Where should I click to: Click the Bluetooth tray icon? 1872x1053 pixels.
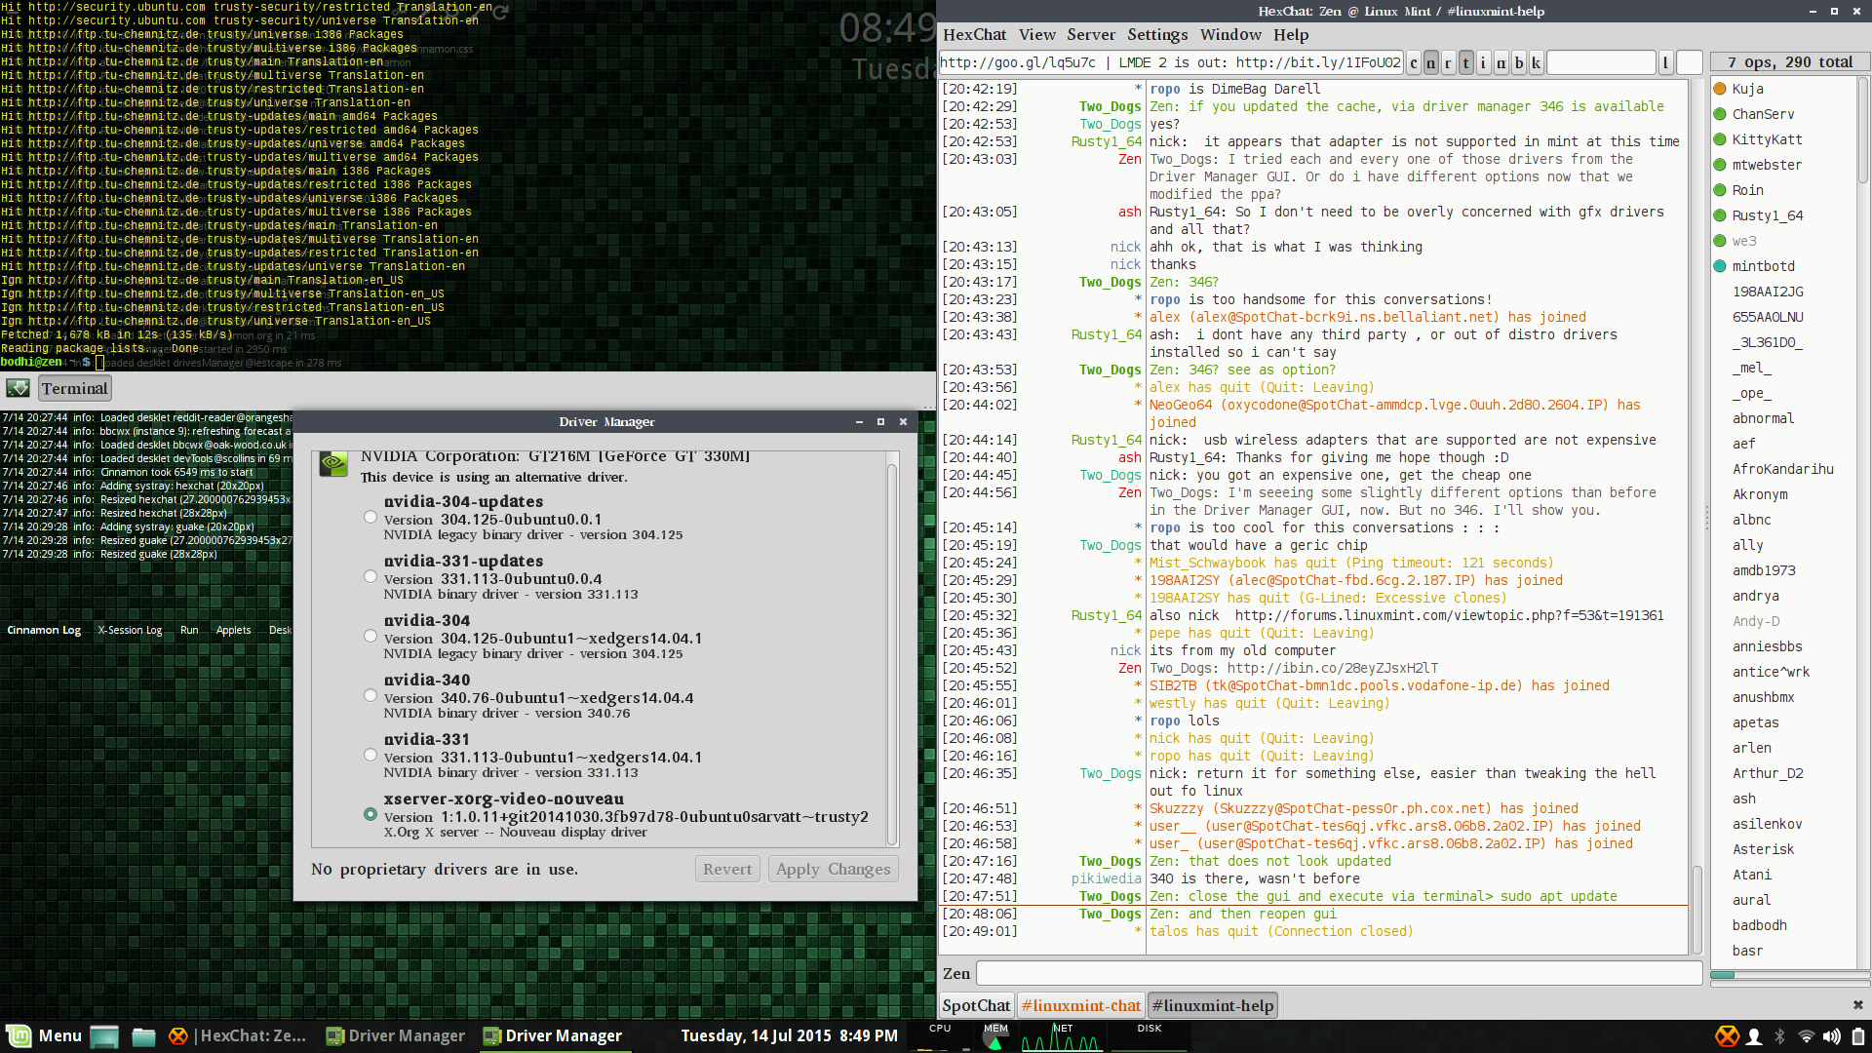click(x=1779, y=1036)
